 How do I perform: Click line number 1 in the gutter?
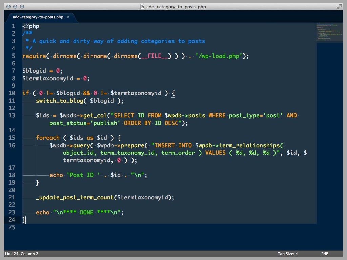[13, 26]
